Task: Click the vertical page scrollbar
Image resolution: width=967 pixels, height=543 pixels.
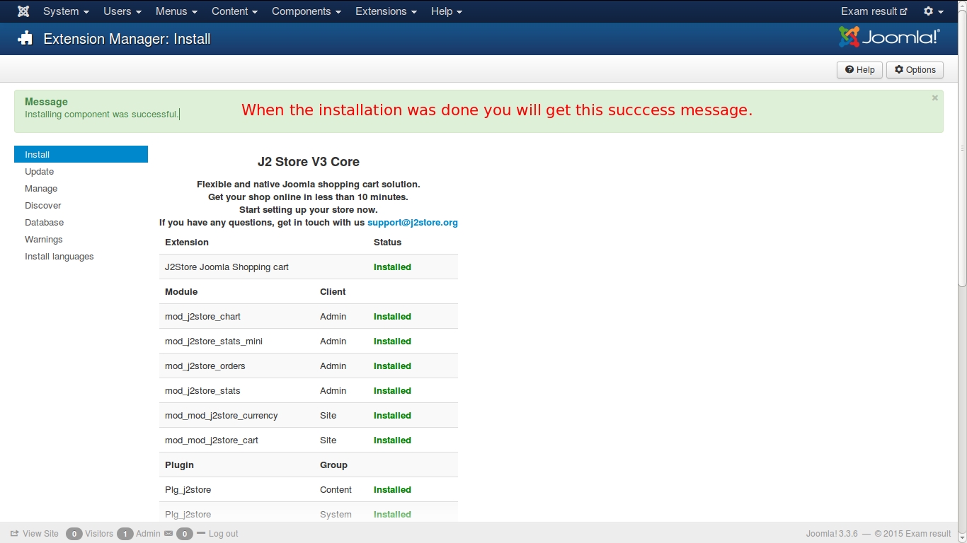Action: tap(962, 212)
